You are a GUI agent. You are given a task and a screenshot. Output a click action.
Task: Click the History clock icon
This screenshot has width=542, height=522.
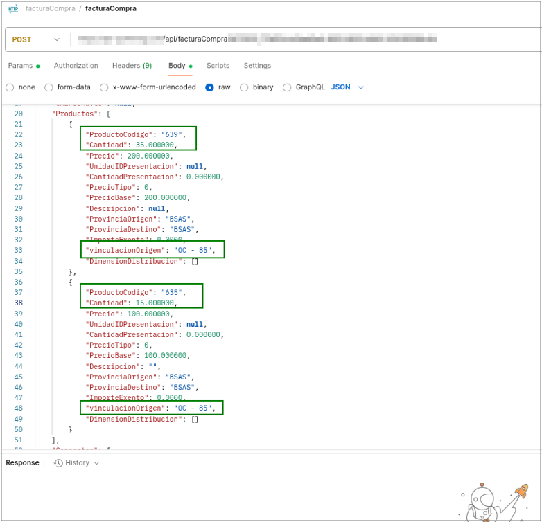point(59,462)
